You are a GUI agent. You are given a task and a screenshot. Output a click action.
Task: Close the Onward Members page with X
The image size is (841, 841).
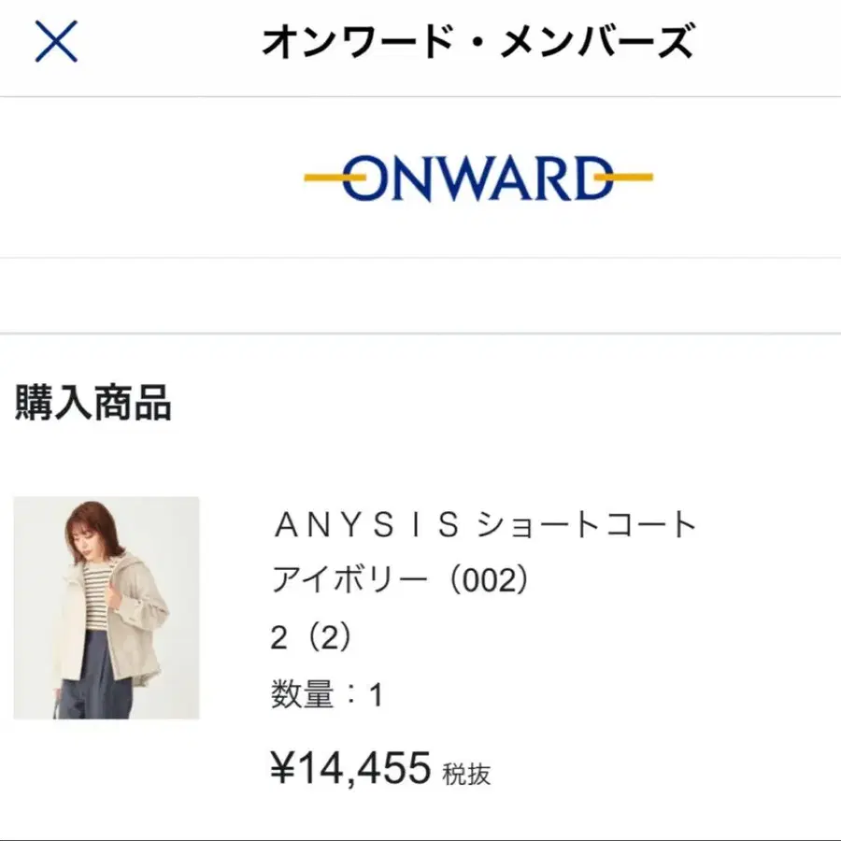[56, 42]
